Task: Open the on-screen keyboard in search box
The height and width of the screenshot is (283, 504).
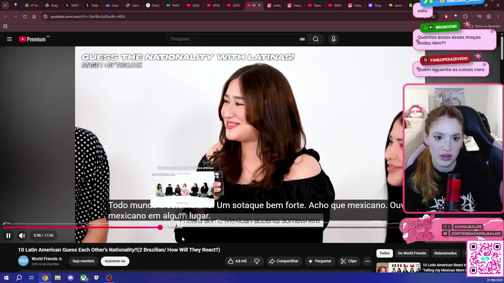Action: coord(302,39)
